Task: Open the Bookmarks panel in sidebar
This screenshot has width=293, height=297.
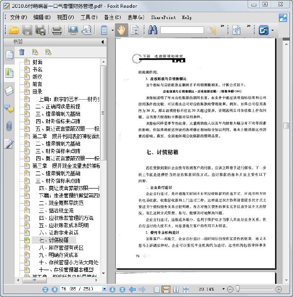Action: point(9,73)
